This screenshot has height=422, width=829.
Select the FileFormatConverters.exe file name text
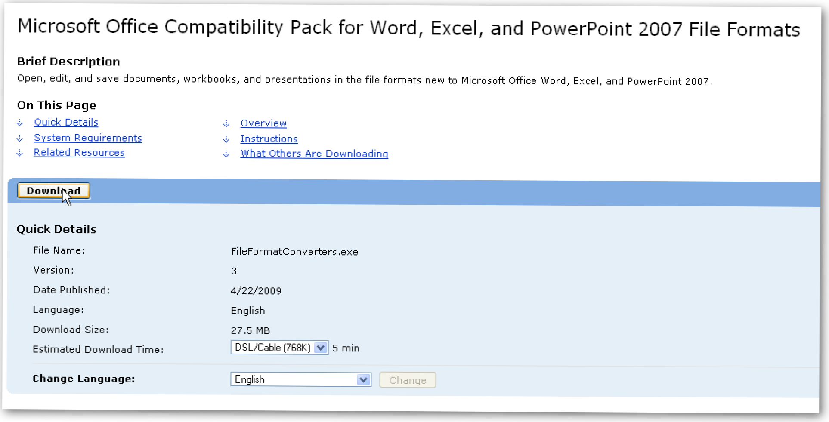(294, 252)
